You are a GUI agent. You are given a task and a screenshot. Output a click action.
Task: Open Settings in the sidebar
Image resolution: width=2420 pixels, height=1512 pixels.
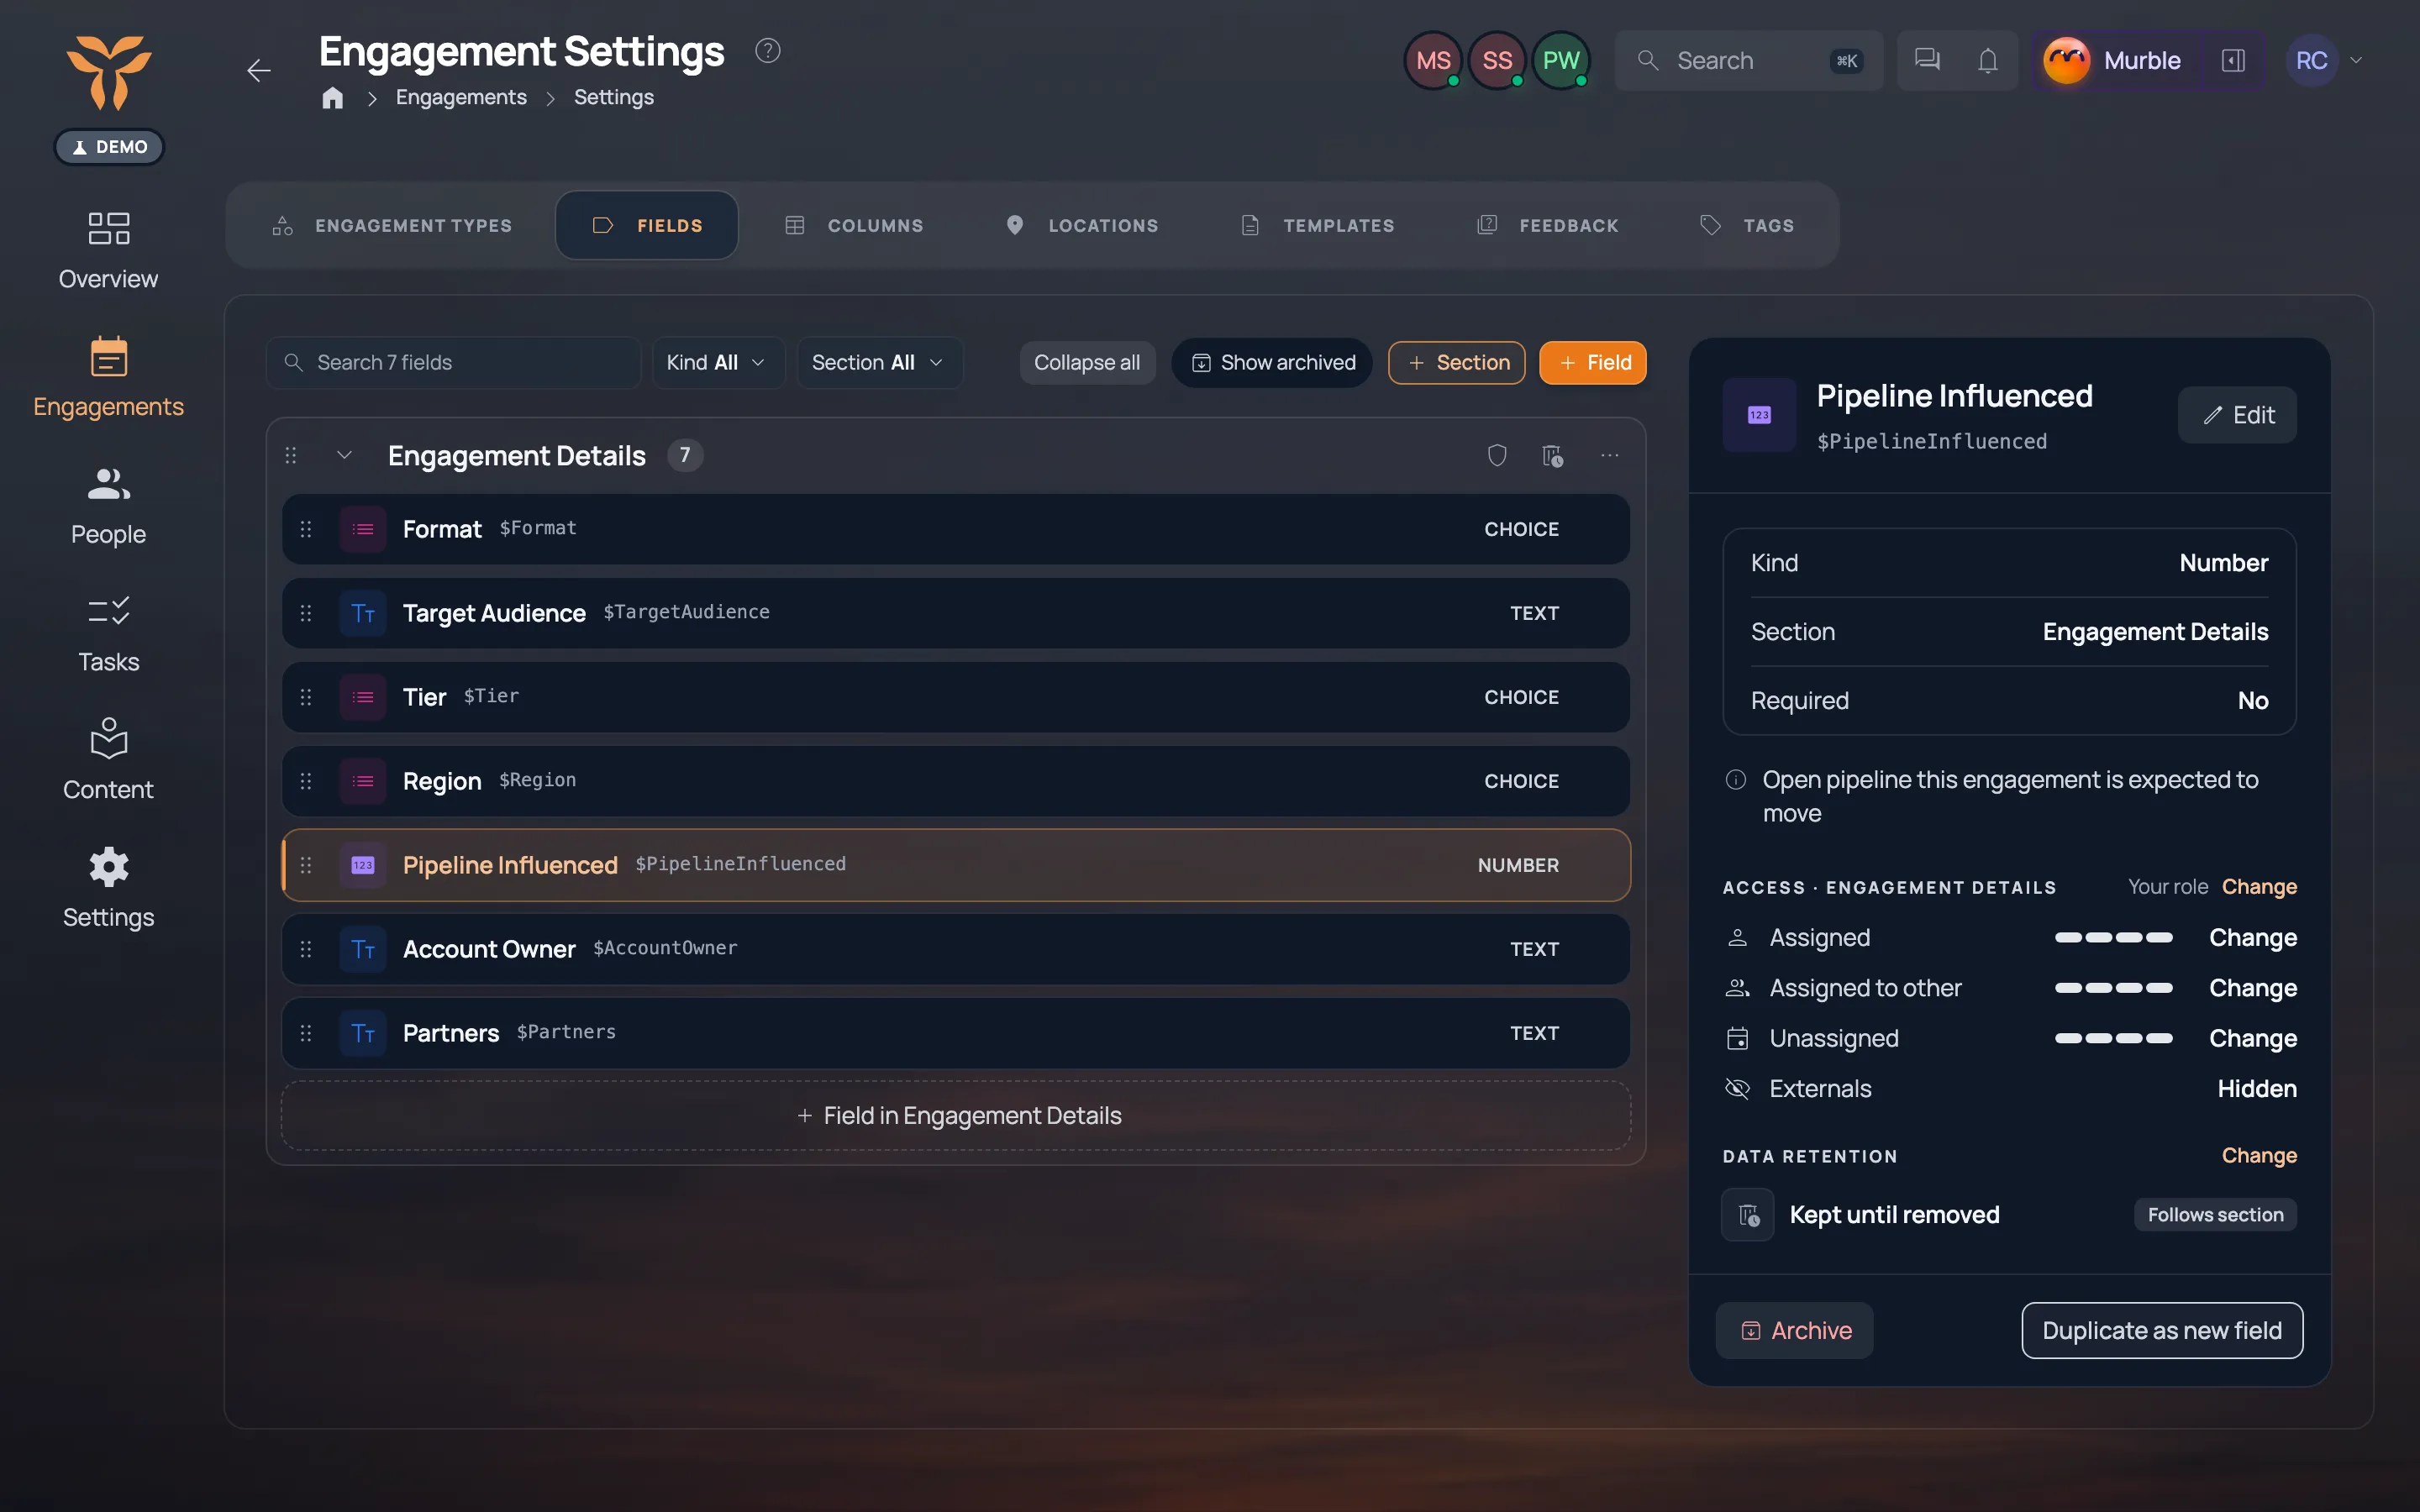108,889
